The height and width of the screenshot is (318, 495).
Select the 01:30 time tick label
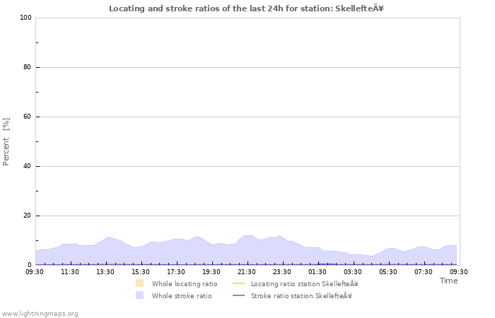(x=318, y=271)
